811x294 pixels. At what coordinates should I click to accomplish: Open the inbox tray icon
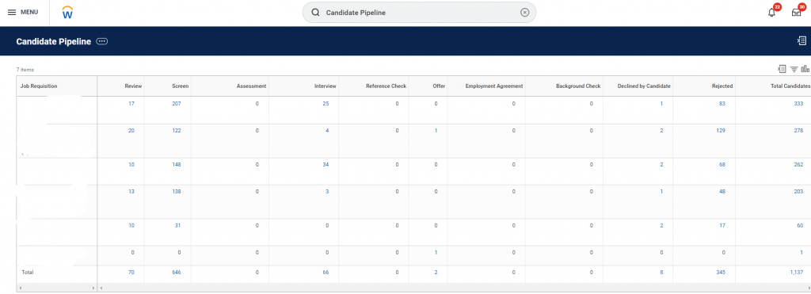click(797, 13)
